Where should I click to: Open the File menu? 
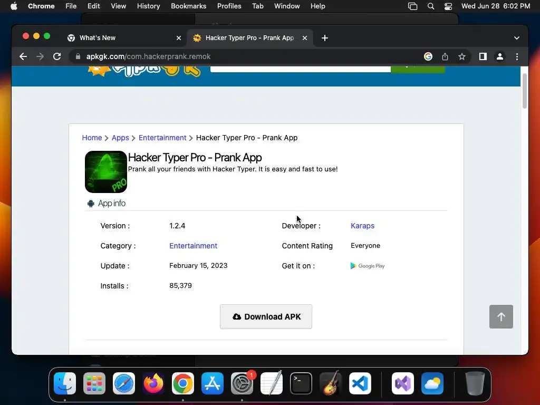71,6
